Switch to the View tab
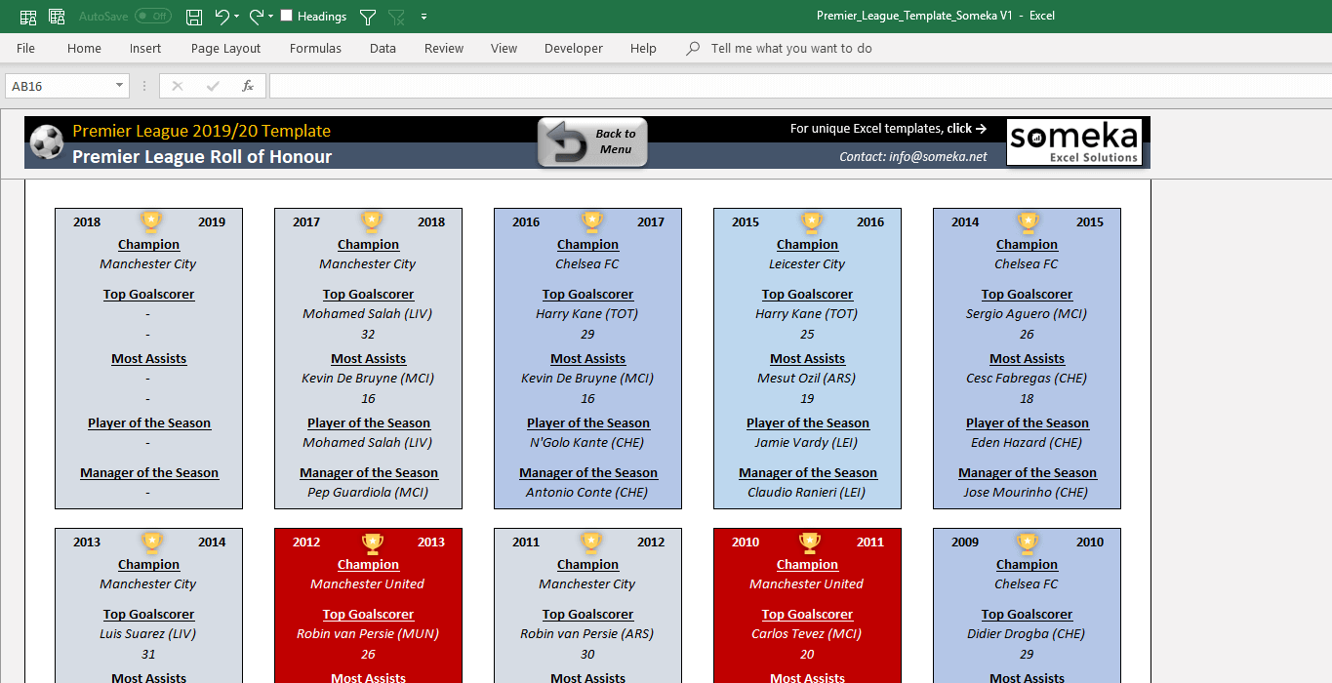Viewport: 1332px width, 683px height. pyautogui.click(x=504, y=49)
